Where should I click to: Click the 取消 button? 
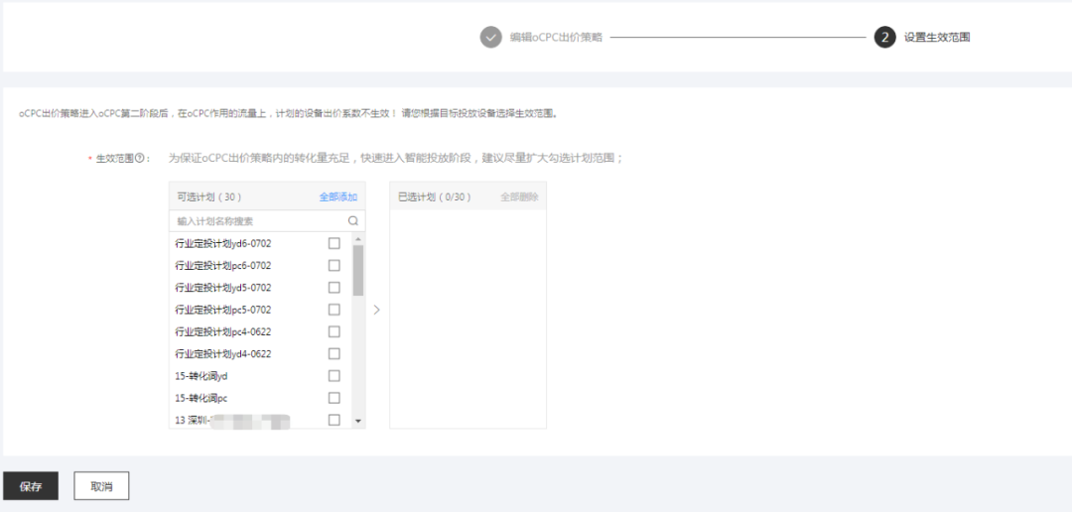coord(101,487)
